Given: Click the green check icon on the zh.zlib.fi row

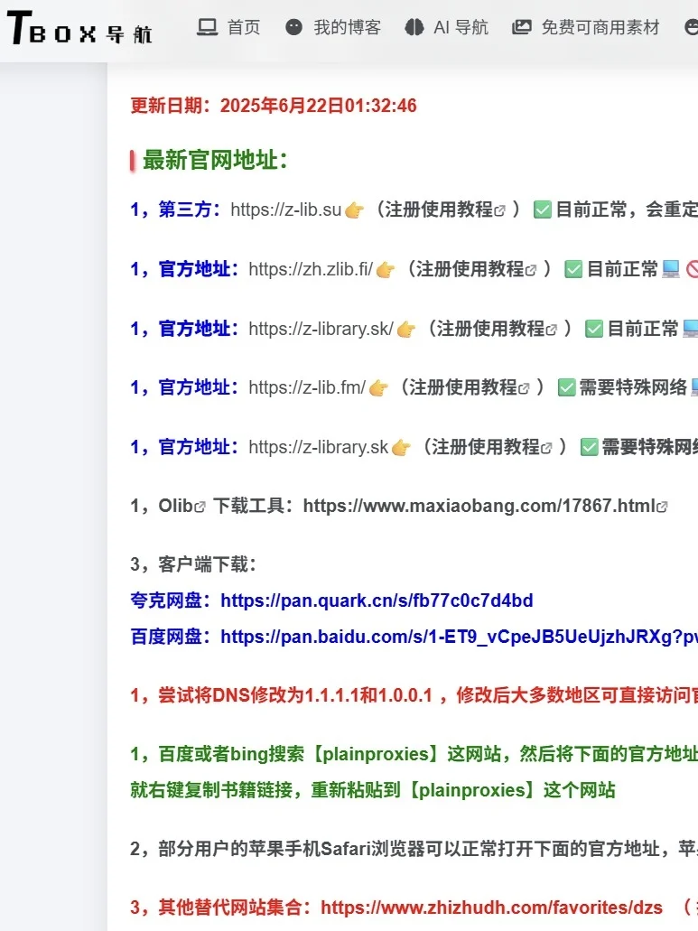Looking at the screenshot, I should (x=573, y=270).
